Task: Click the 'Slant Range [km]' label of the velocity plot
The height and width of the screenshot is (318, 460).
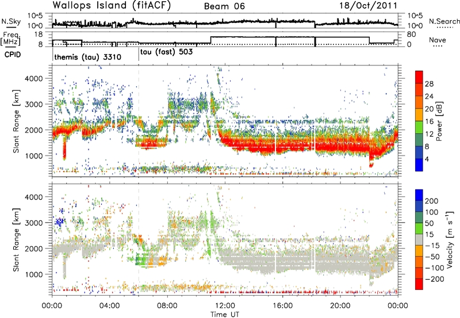Action: coord(16,239)
